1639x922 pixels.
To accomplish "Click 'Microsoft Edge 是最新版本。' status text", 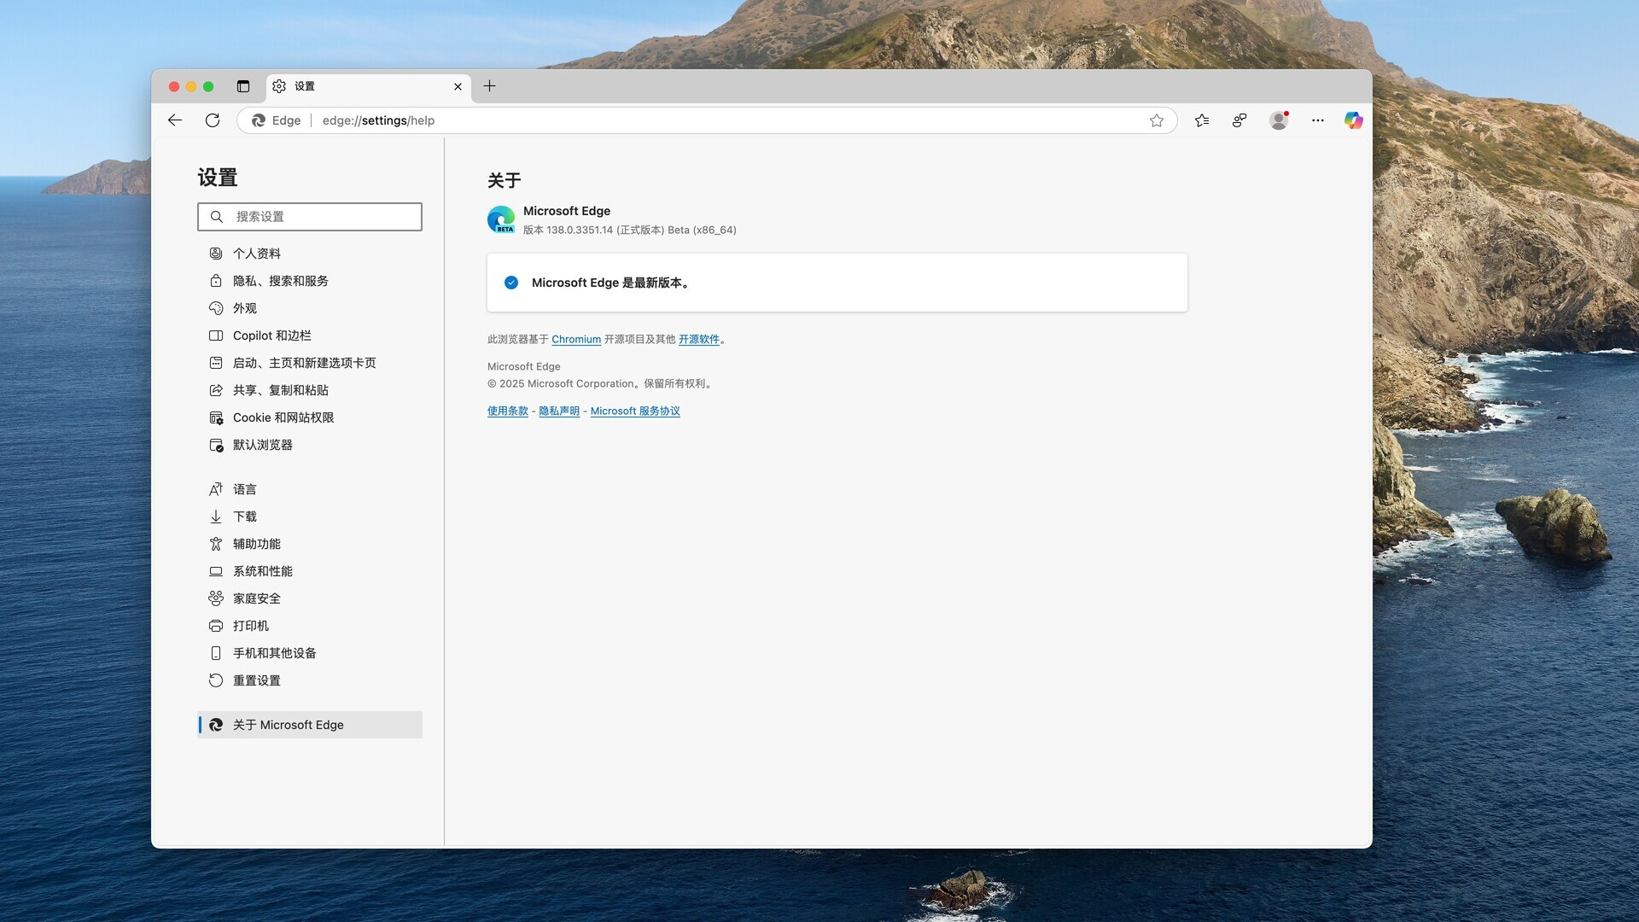I will pos(611,283).
